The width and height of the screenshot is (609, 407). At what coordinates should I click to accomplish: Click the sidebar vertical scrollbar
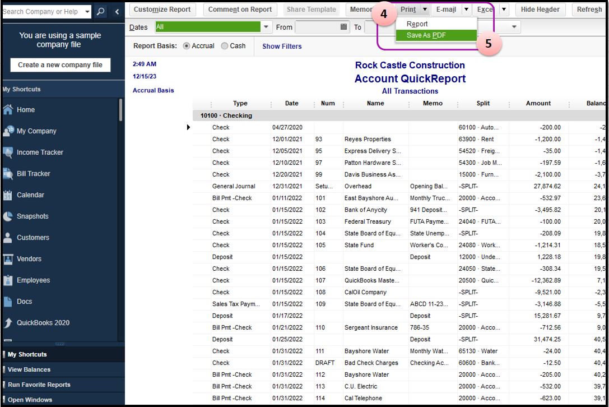[121, 110]
